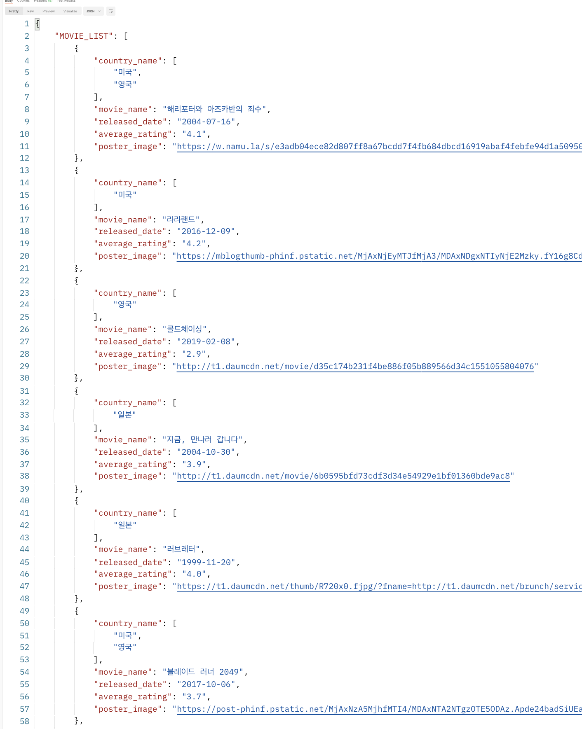Click movie name "라라랜드"
Screen dimensions: 582x729
[x=181, y=220]
